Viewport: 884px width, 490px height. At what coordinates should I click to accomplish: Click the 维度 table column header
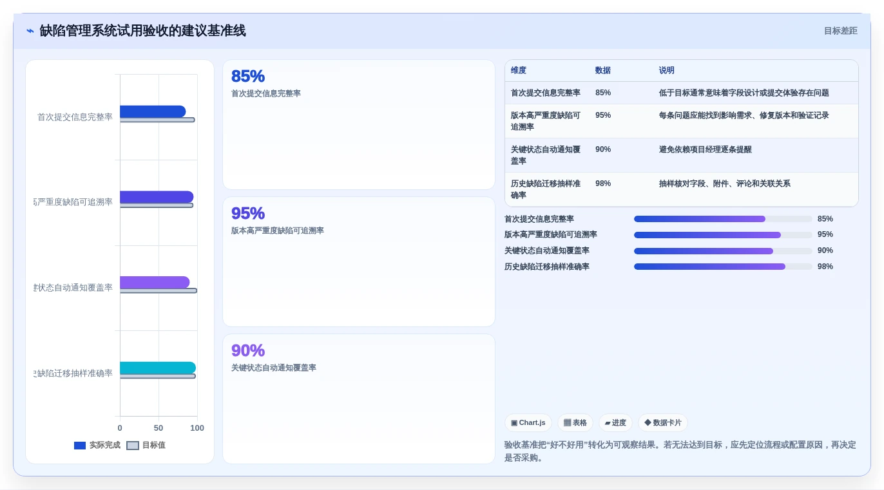(519, 70)
